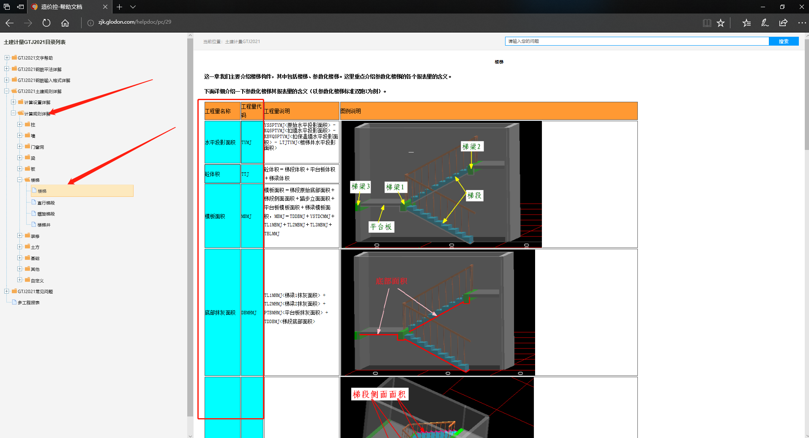Open the 多工程报表 document
Image resolution: width=809 pixels, height=438 pixels.
pos(28,302)
